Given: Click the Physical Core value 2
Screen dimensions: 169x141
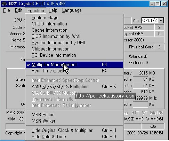Looking at the screenshot, I should pos(160,47).
